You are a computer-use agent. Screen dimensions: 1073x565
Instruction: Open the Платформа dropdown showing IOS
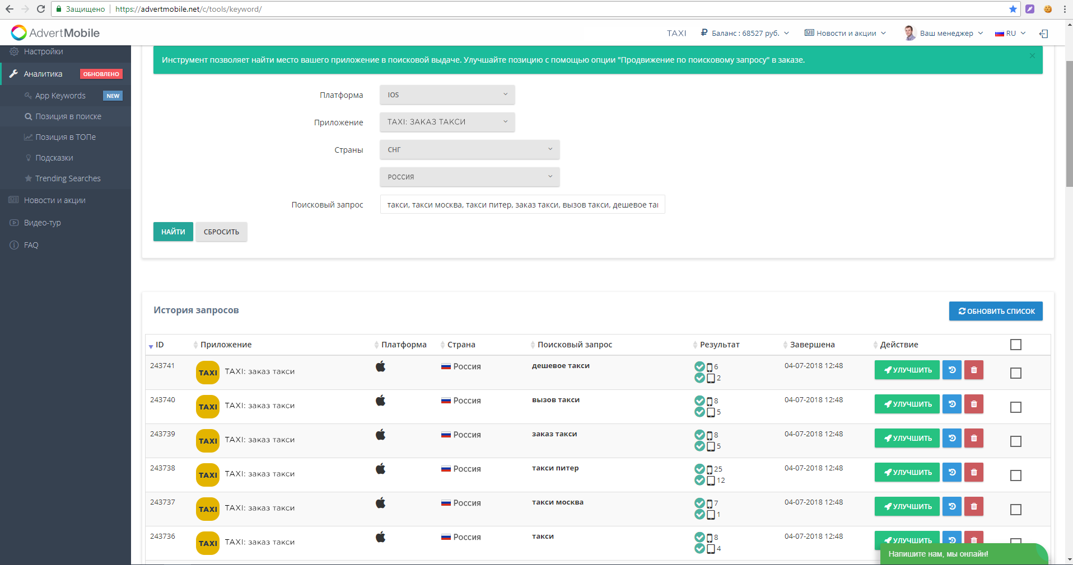pos(447,95)
